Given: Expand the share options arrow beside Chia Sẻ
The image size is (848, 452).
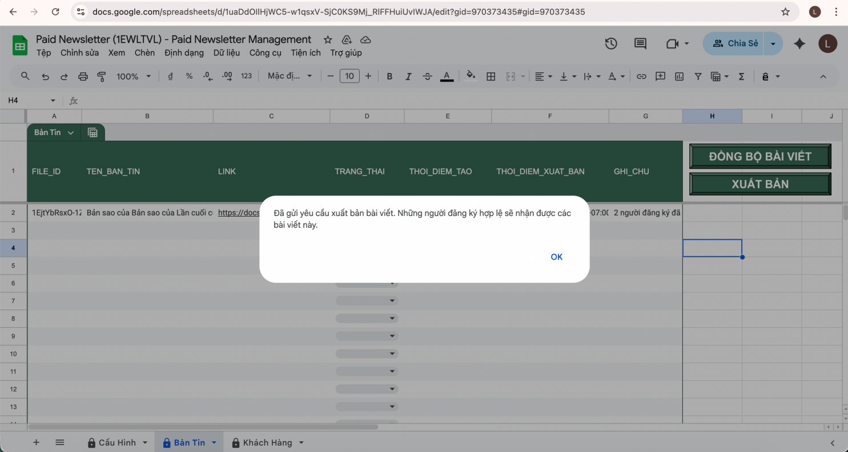Looking at the screenshot, I should (x=774, y=43).
